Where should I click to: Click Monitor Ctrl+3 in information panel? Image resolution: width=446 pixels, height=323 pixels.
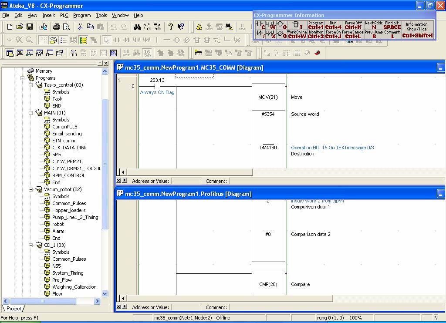(316, 34)
